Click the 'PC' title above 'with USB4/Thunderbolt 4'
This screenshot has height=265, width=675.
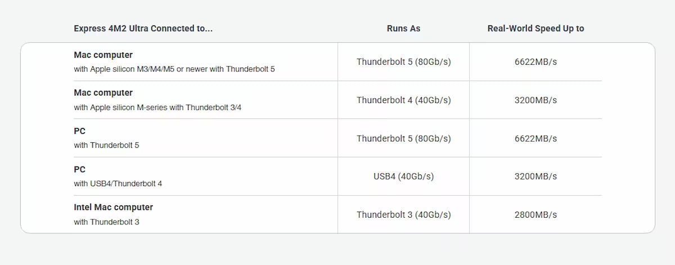pyautogui.click(x=79, y=169)
